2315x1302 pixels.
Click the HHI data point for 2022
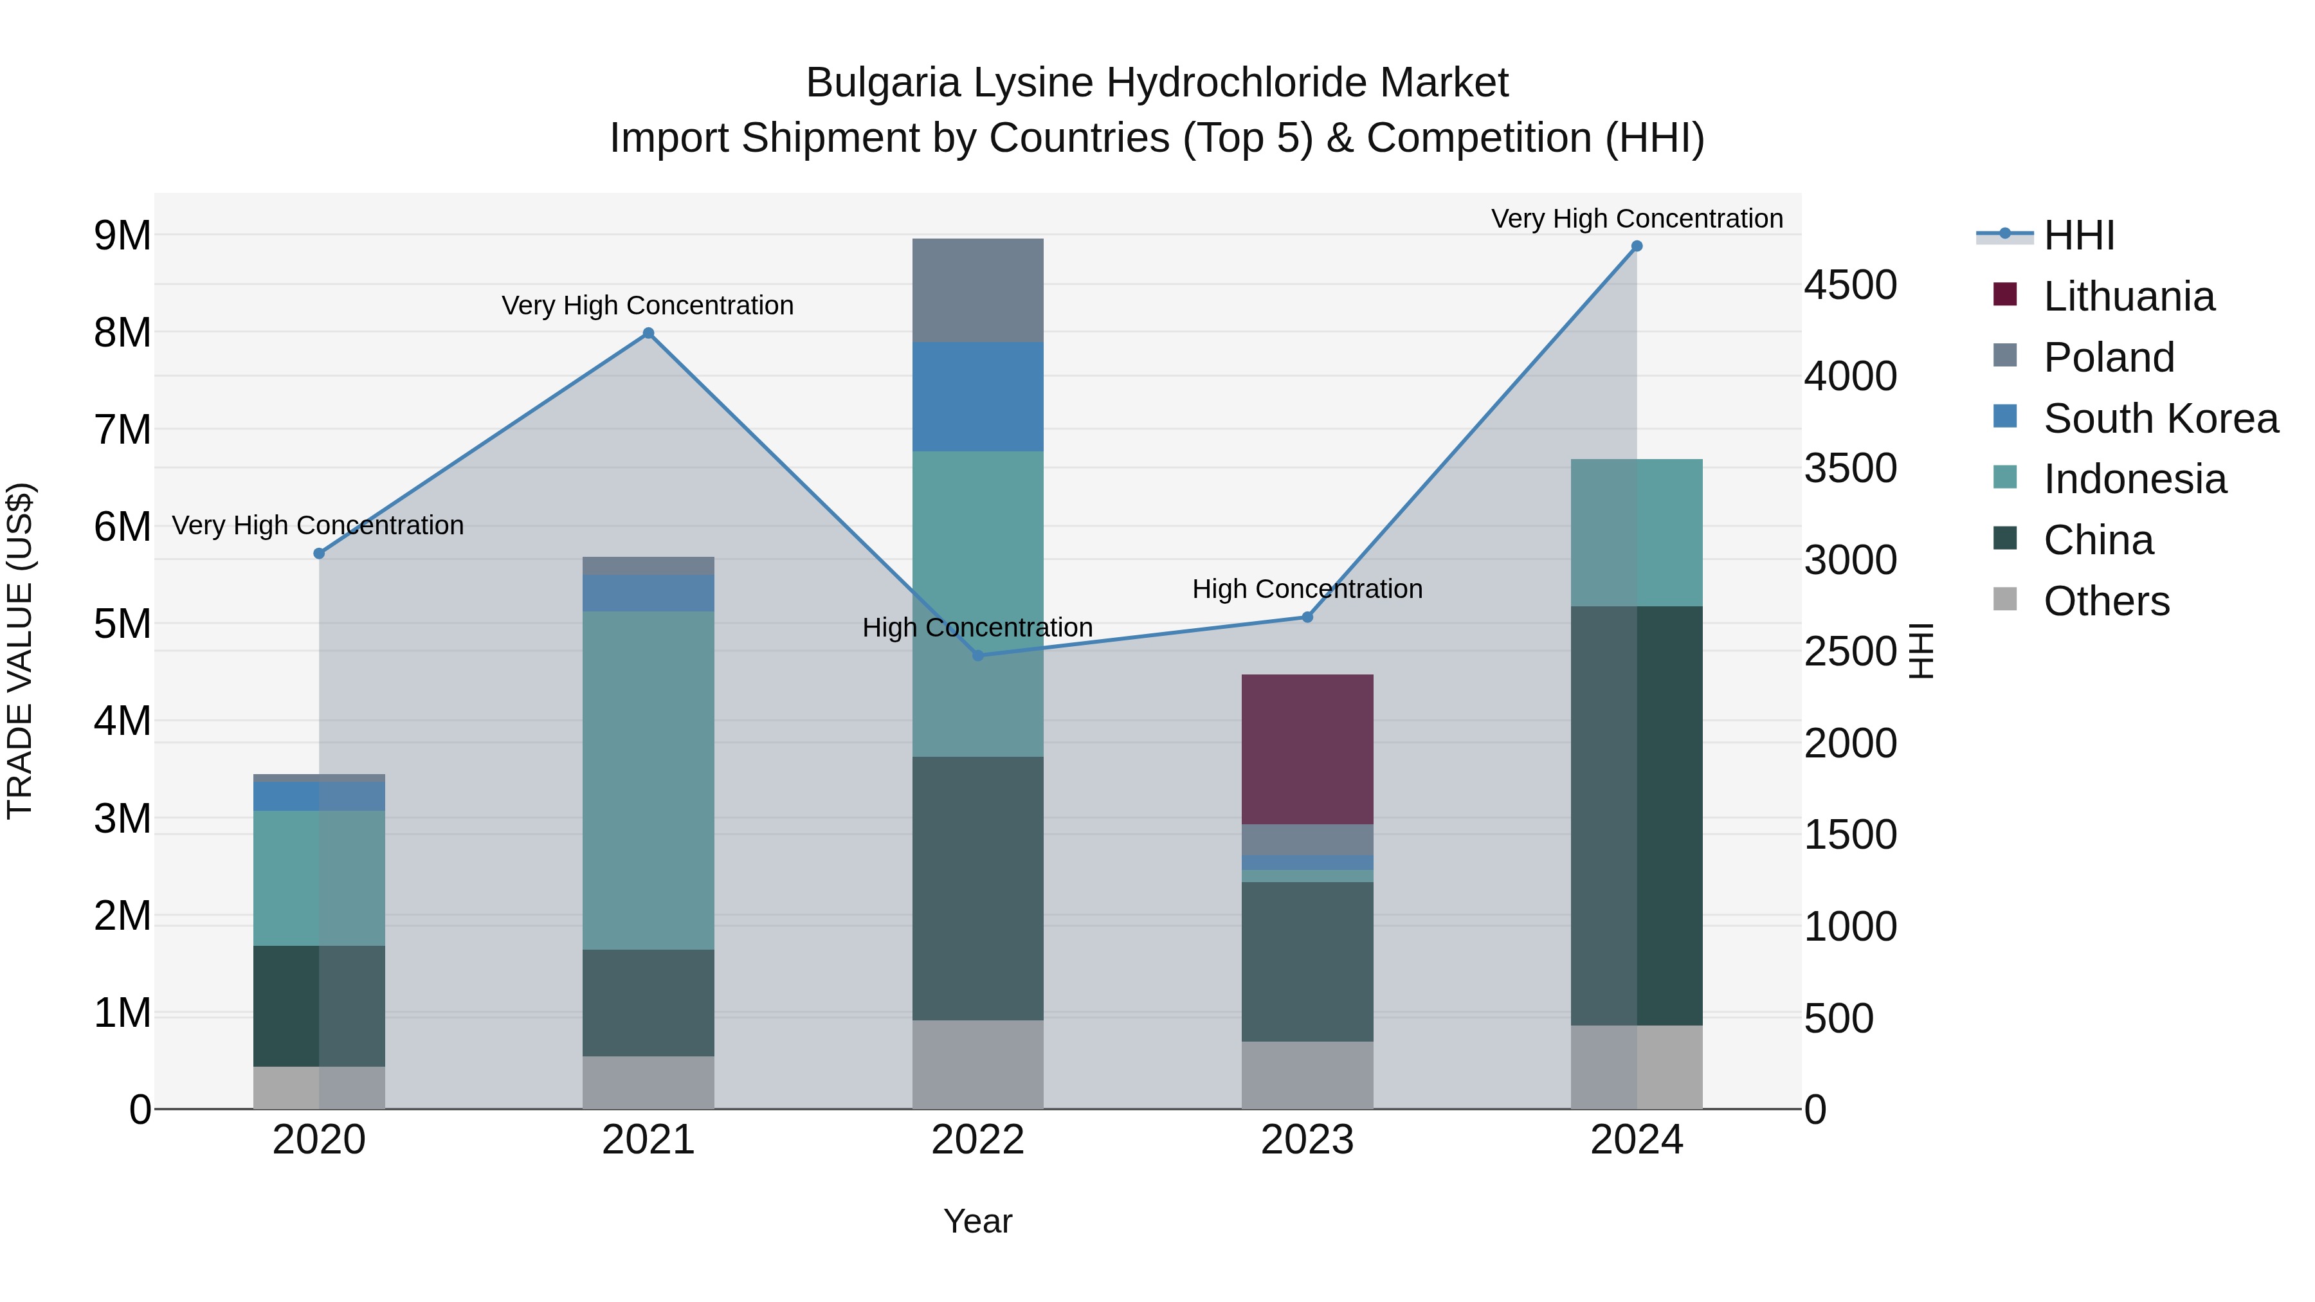tap(979, 656)
